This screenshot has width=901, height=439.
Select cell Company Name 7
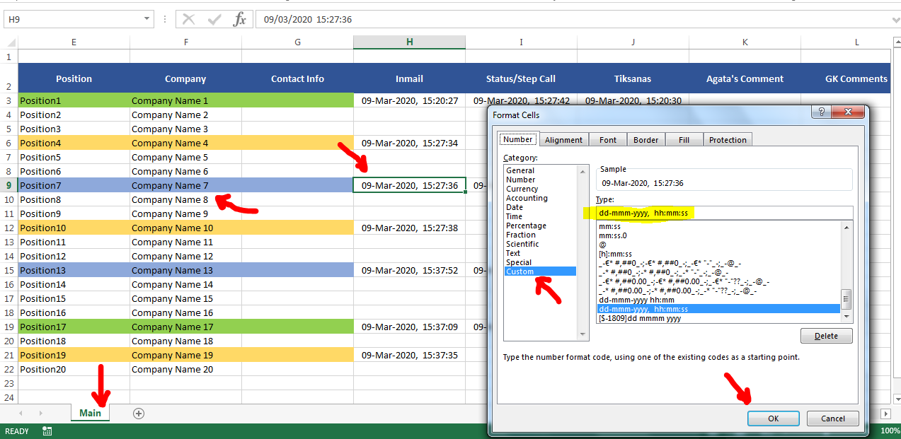tap(186, 185)
